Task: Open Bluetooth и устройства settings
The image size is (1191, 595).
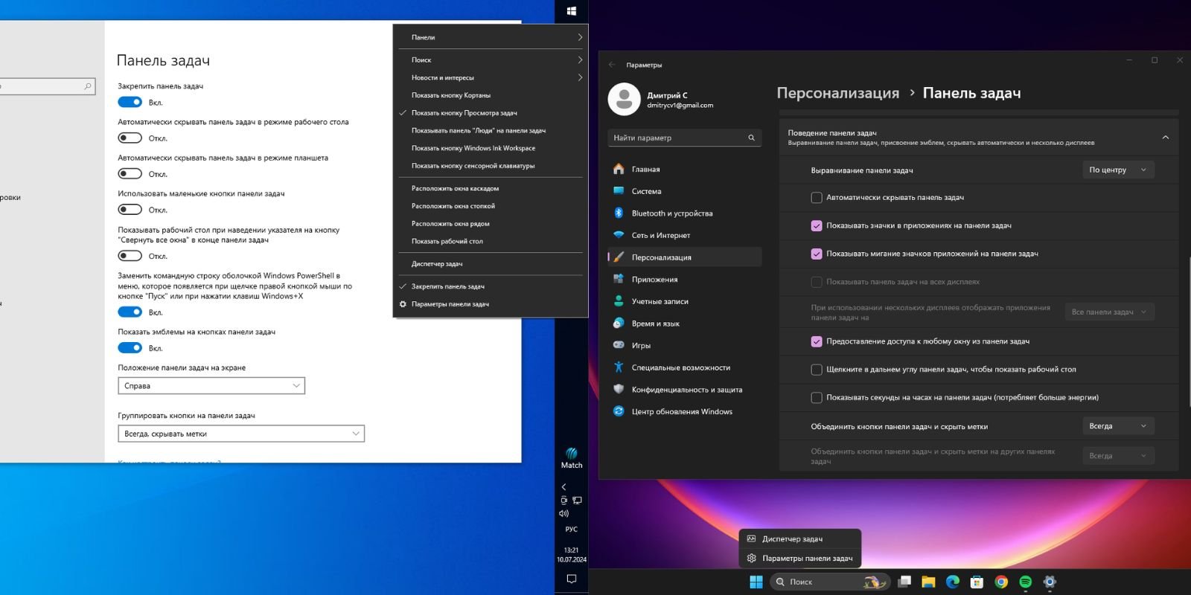Action: click(x=685, y=213)
